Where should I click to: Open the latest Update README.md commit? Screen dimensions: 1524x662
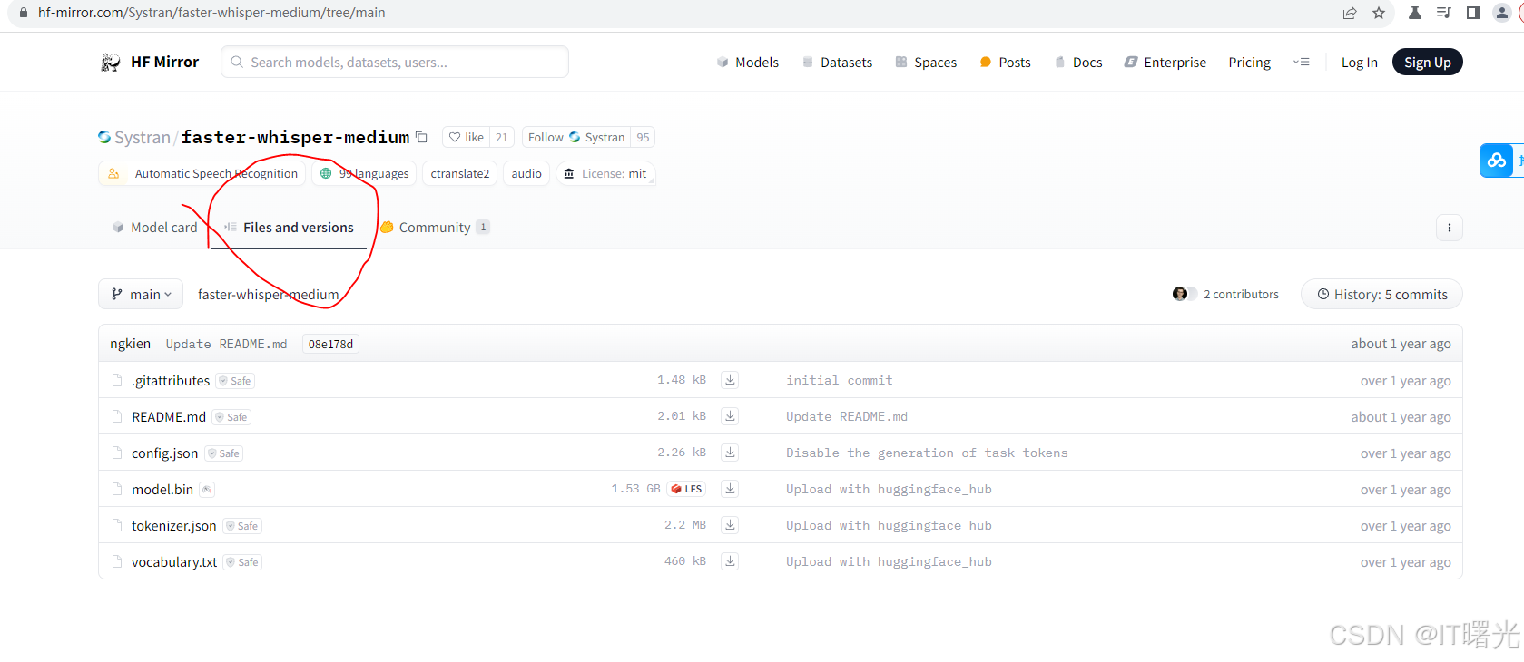coord(226,344)
